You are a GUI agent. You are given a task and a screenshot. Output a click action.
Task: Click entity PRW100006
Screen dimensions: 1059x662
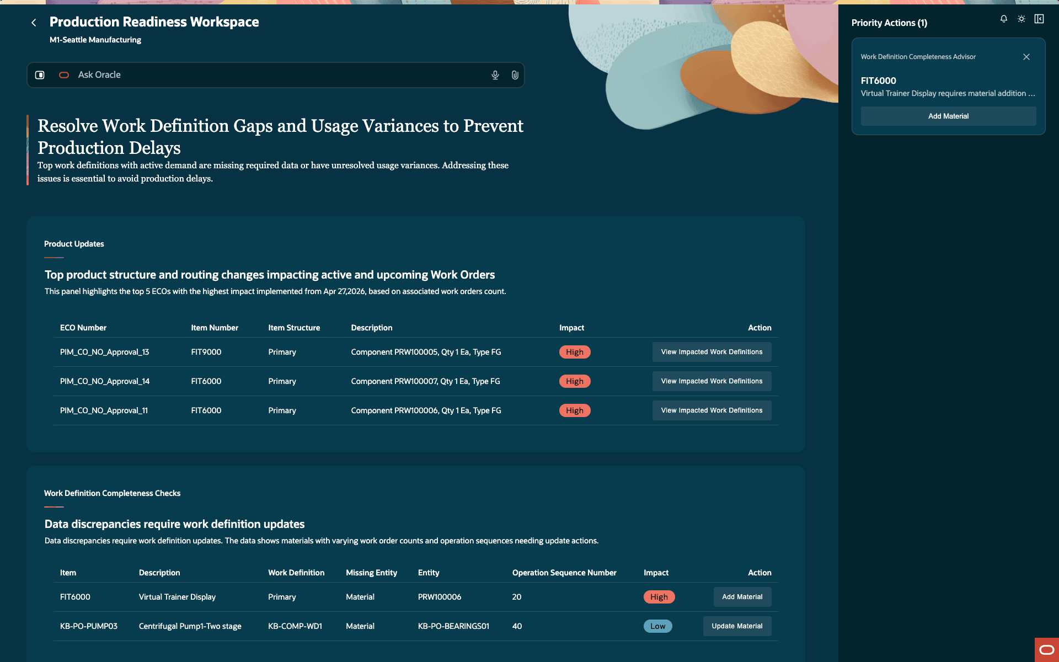tap(440, 597)
